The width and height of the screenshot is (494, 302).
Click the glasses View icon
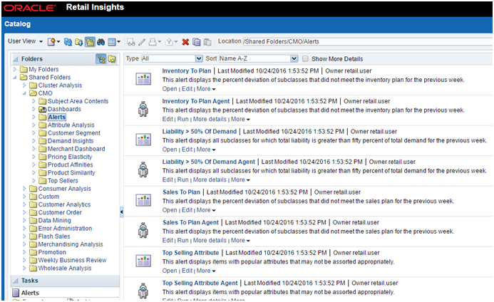click(x=131, y=42)
